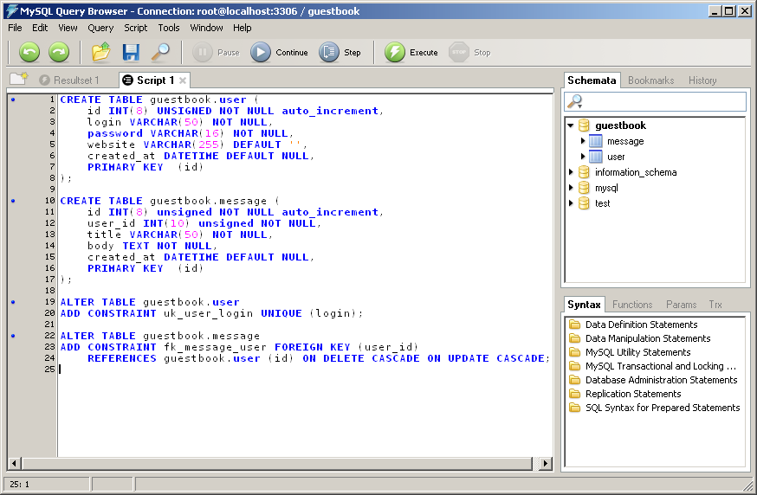Click the horizontal scrollbar in editor
Screen dimensions: 757x495
coord(279,464)
